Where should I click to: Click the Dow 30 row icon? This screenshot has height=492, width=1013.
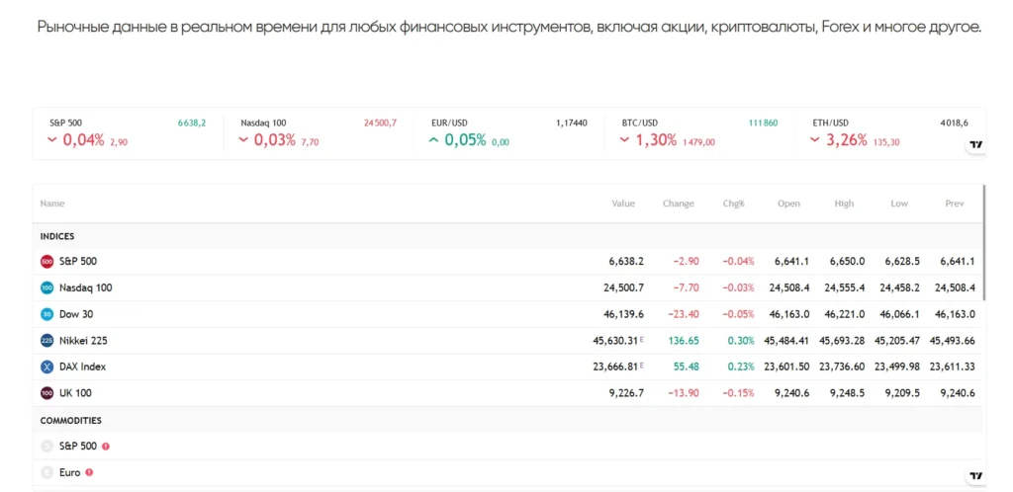tap(46, 314)
